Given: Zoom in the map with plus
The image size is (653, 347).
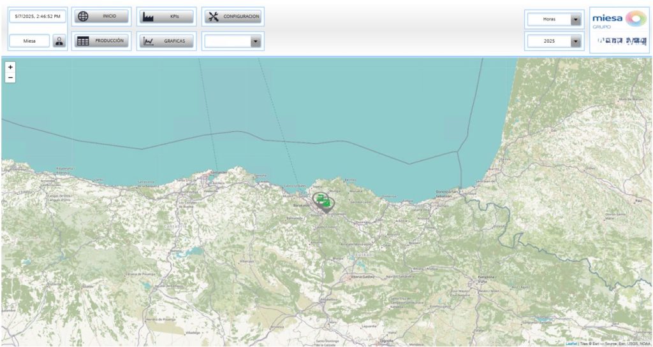Looking at the screenshot, I should (x=10, y=67).
